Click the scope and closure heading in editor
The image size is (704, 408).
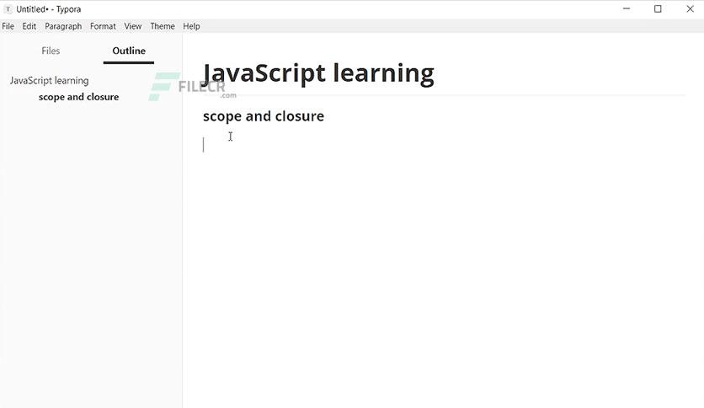coord(264,116)
